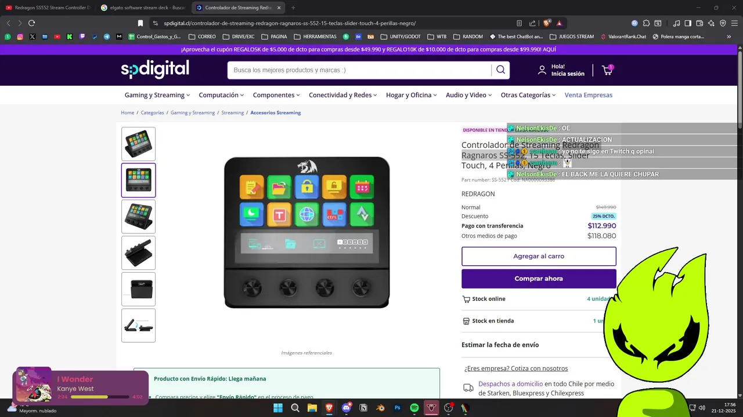Image resolution: width=743 pixels, height=417 pixels.
Task: Select the third product thumbnail
Action: (x=138, y=217)
